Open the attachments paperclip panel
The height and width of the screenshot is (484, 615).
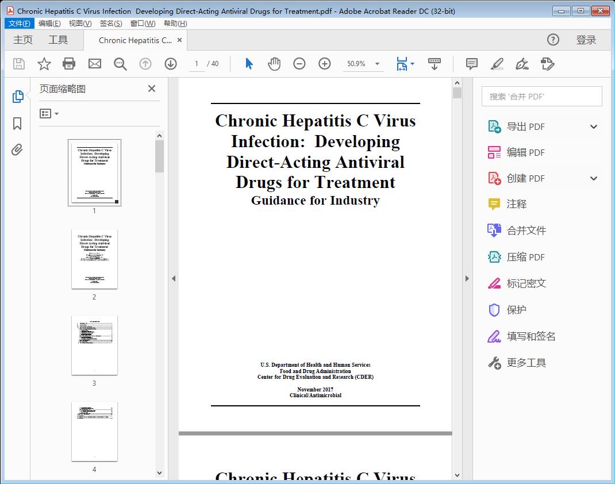click(x=17, y=149)
